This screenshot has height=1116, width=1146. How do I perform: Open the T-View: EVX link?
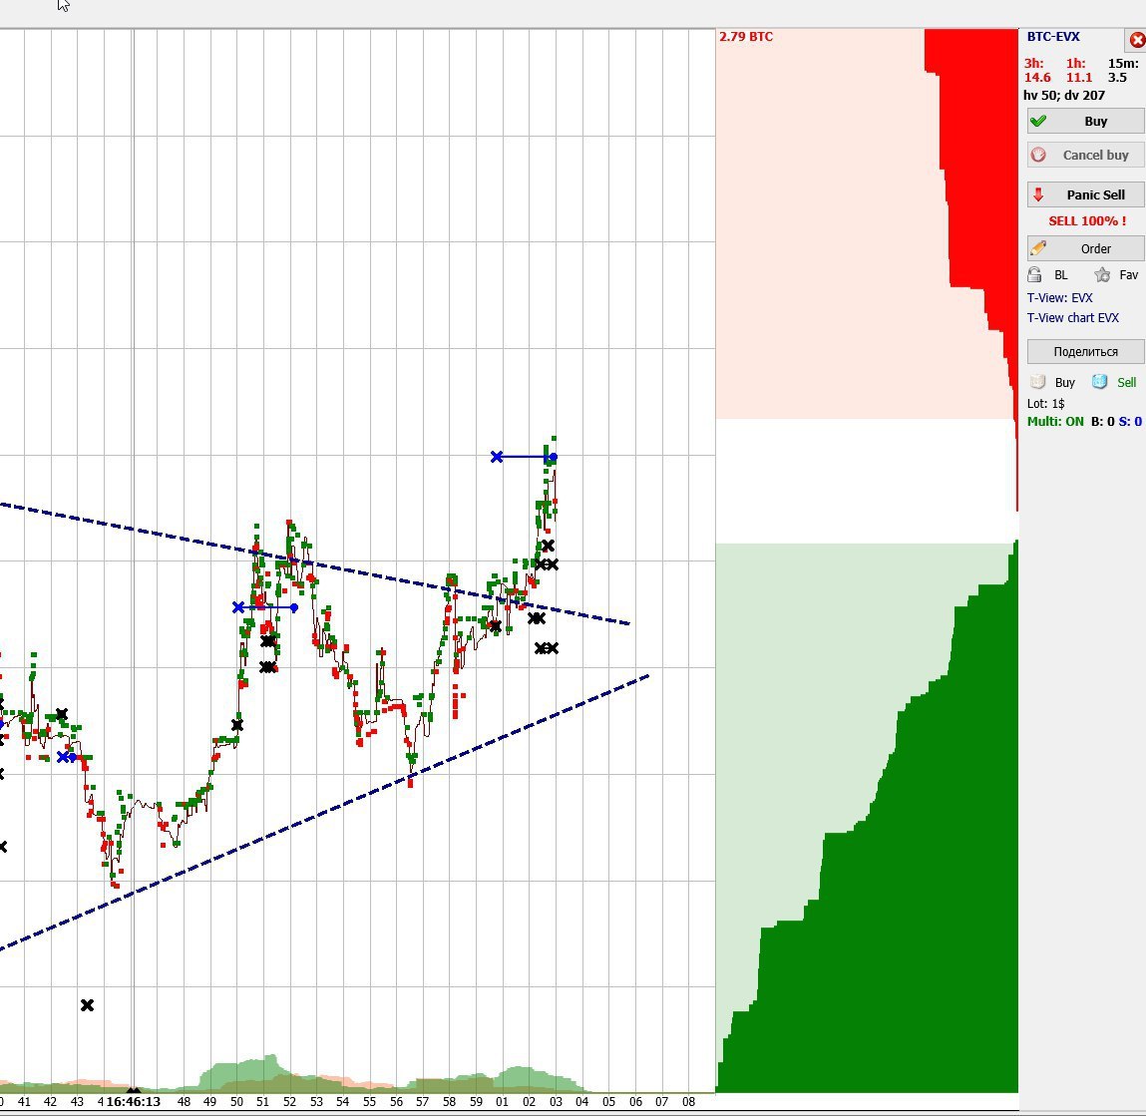pos(1059,298)
